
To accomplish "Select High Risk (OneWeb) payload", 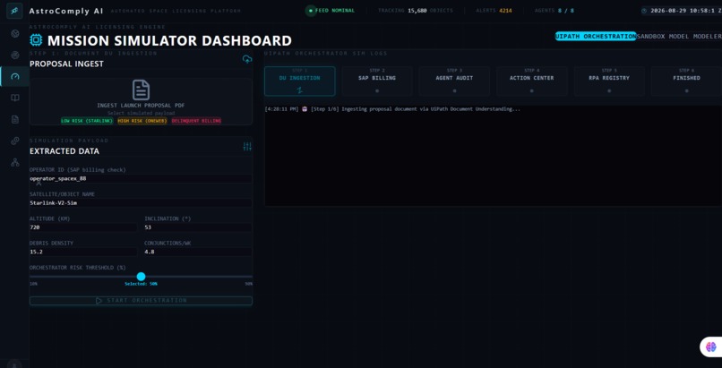I will (x=142, y=121).
